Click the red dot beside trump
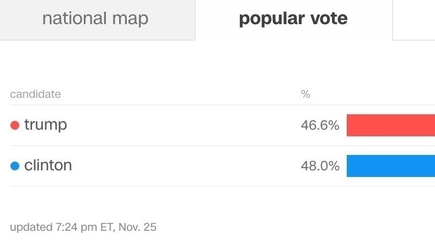The width and height of the screenshot is (435, 244). click(x=15, y=125)
